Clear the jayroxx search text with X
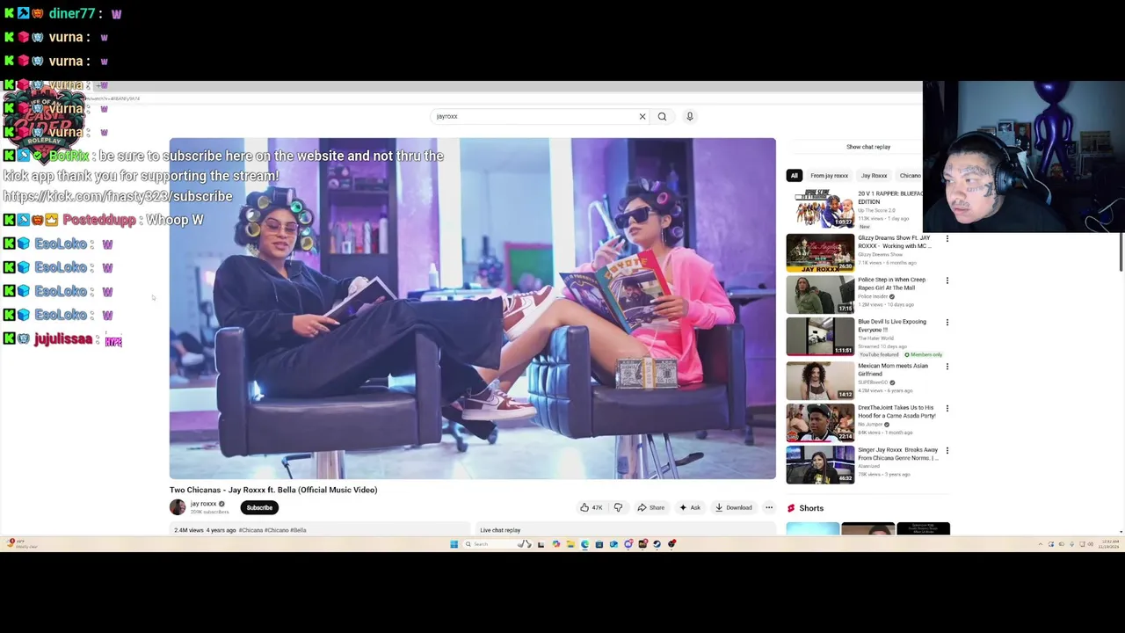The width and height of the screenshot is (1125, 633). click(642, 116)
